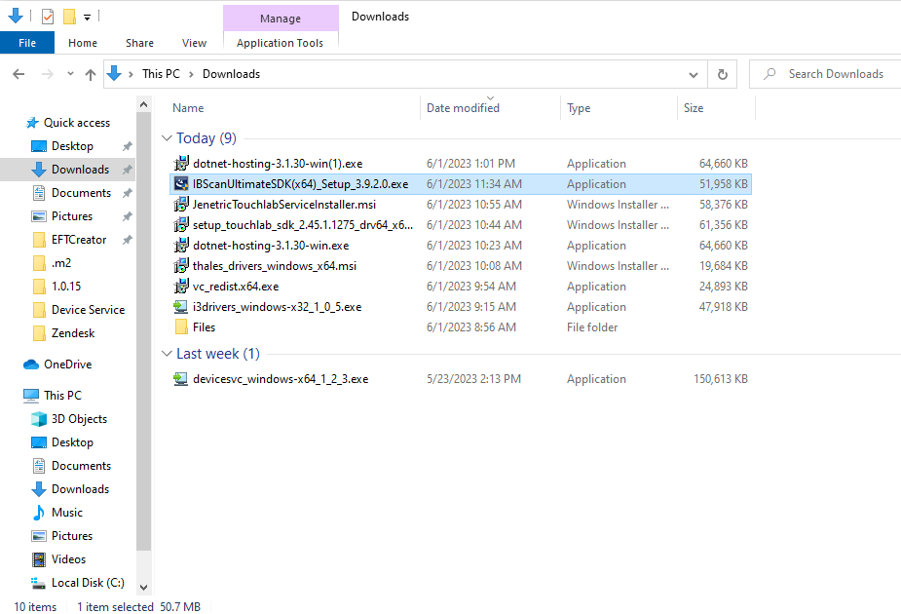Select OneDrive in the navigation pane
Image resolution: width=901 pixels, height=614 pixels.
click(68, 364)
